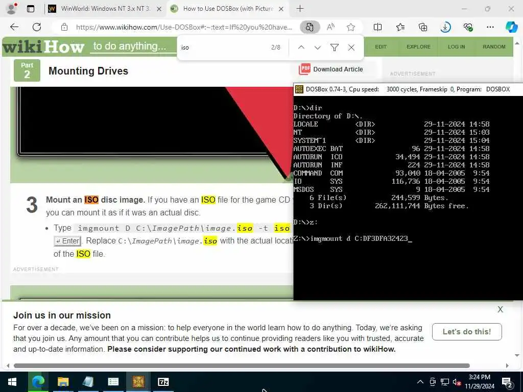Open the taskbar clock and date
Image resolution: width=523 pixels, height=392 pixels.
479,382
